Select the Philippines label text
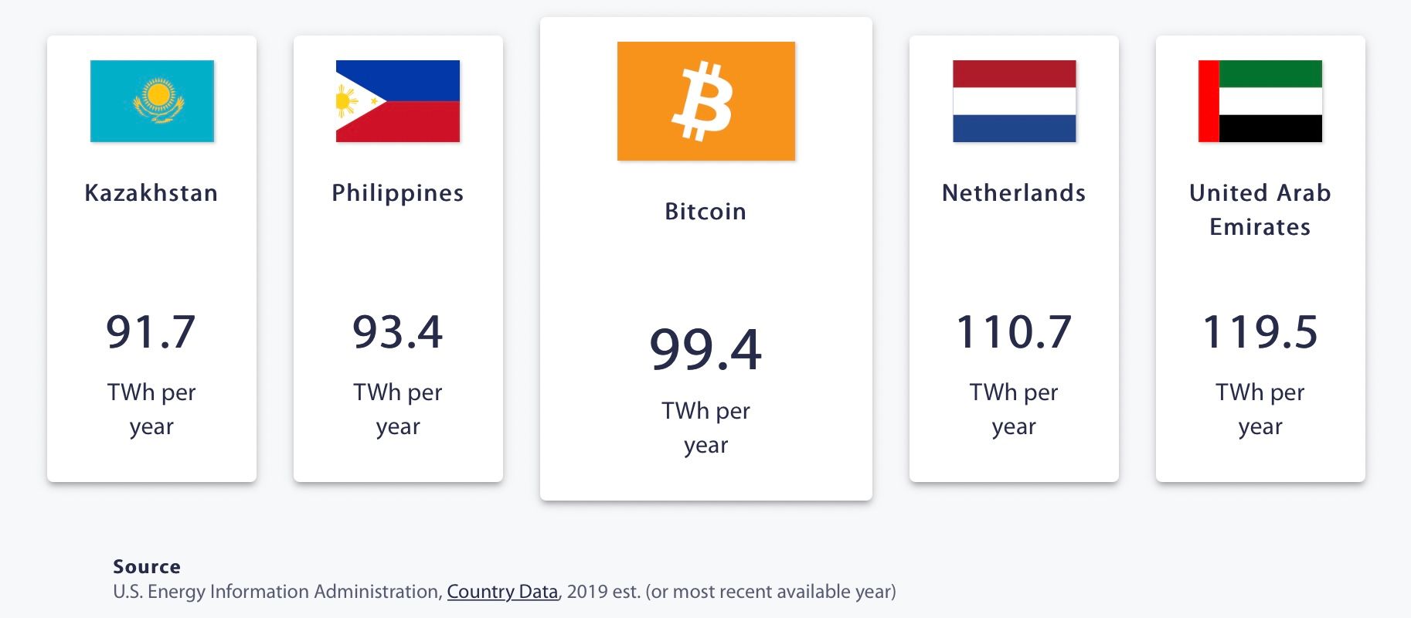 point(398,193)
